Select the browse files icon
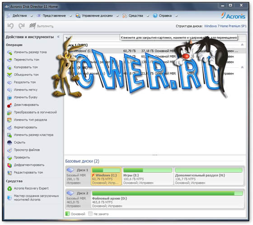The image size is (253, 225). [9, 150]
